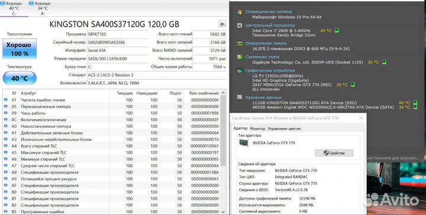
Task: Click status dot of attribute 0C Включения/отключения
Action: pyautogui.click(x=6, y=119)
